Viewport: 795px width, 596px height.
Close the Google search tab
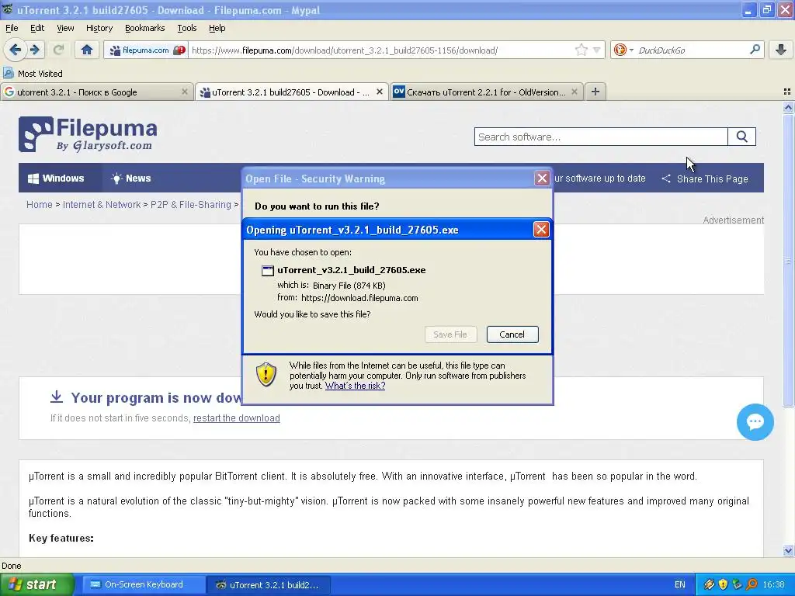[x=185, y=92]
